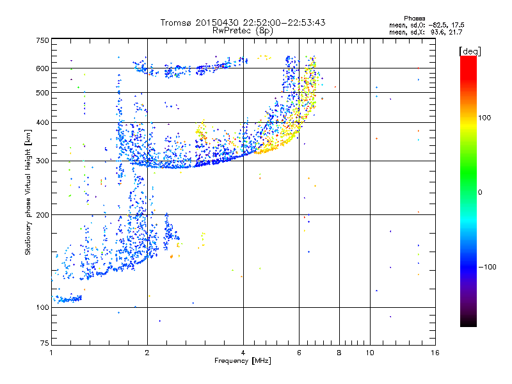Click the colorbar '100' tick label
This screenshot has height=384, width=512.
(484, 118)
